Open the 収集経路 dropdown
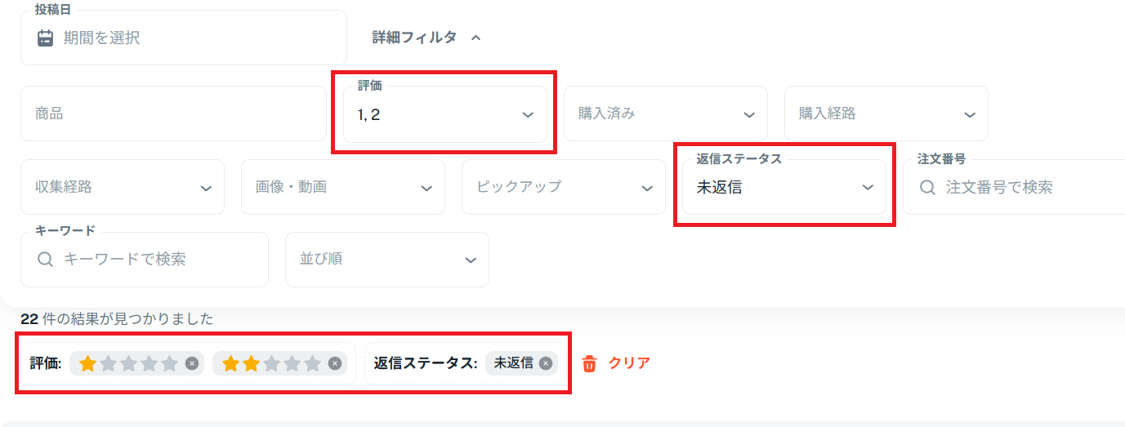The image size is (1125, 427). click(x=123, y=187)
